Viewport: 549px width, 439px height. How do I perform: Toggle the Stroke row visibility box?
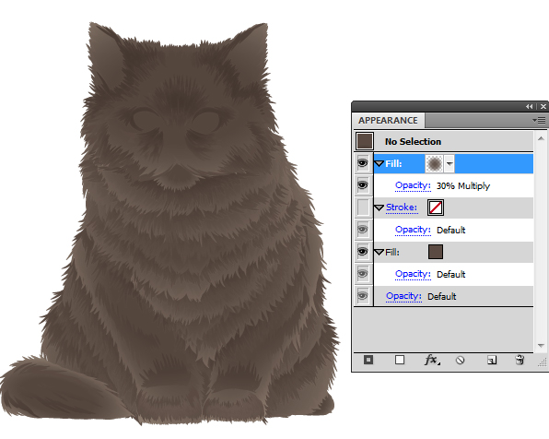[x=363, y=208]
